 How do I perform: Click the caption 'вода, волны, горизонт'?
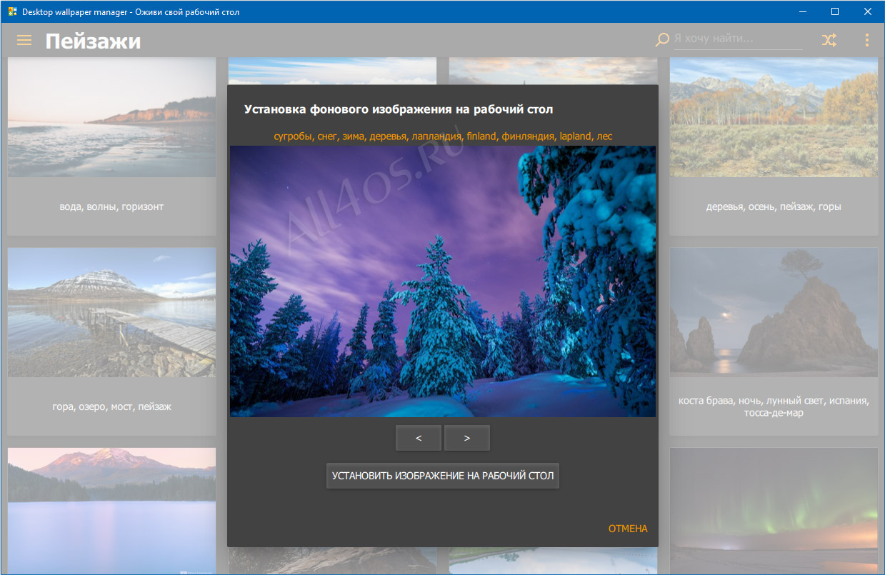click(x=112, y=206)
